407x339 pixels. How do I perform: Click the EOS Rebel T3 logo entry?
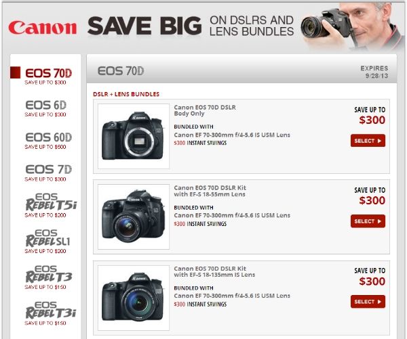(x=49, y=277)
